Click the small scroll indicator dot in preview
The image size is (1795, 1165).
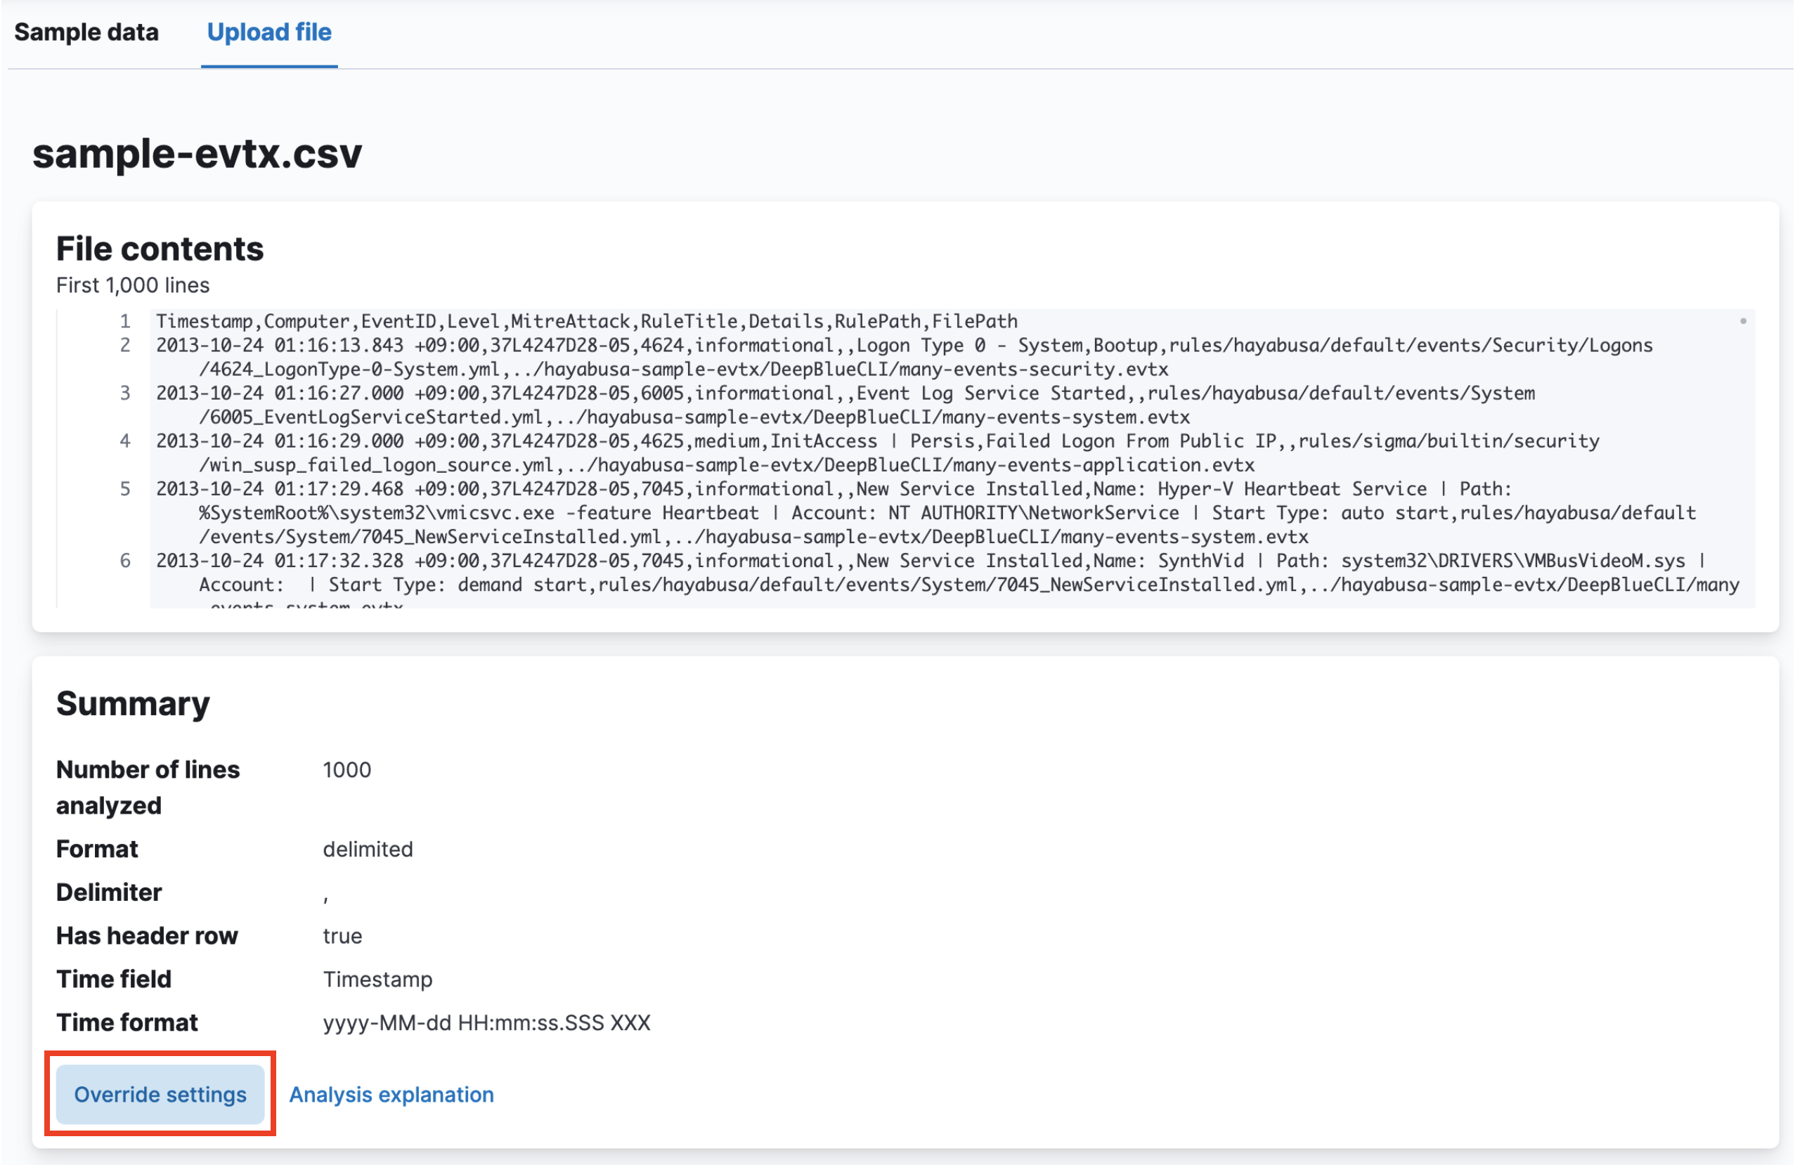[1743, 321]
